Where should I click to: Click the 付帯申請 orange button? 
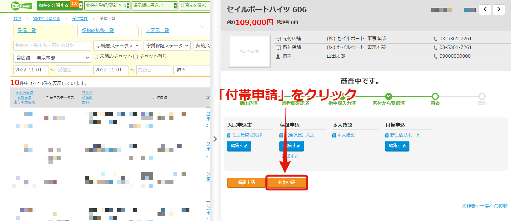[287, 182]
